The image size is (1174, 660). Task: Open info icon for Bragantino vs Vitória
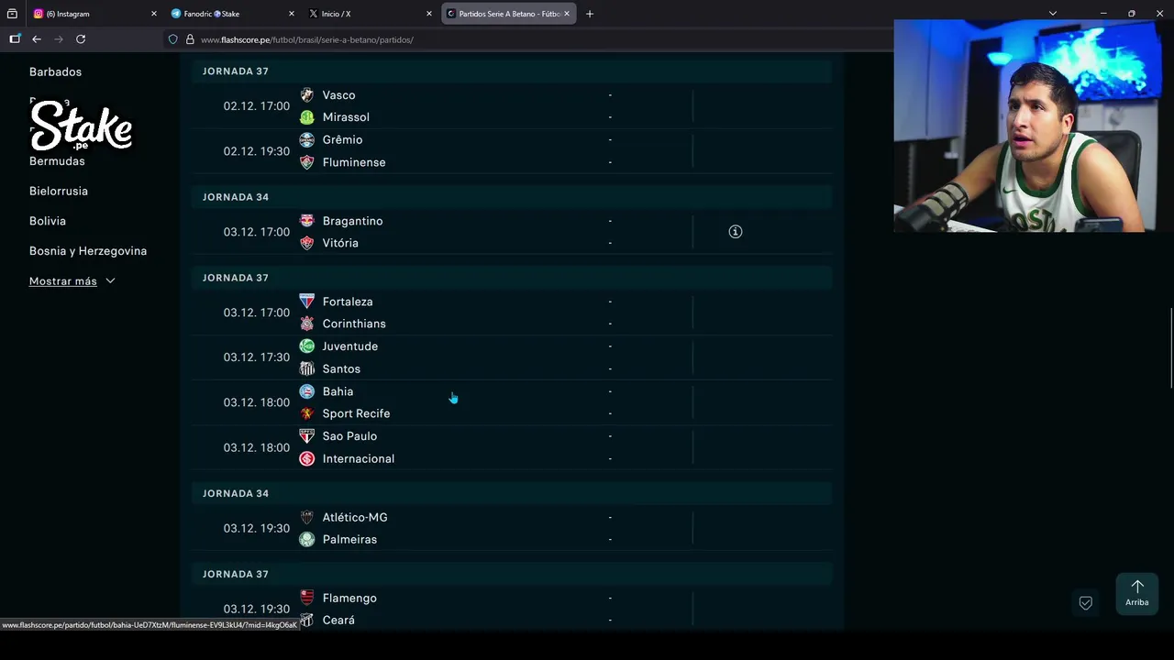(x=736, y=232)
